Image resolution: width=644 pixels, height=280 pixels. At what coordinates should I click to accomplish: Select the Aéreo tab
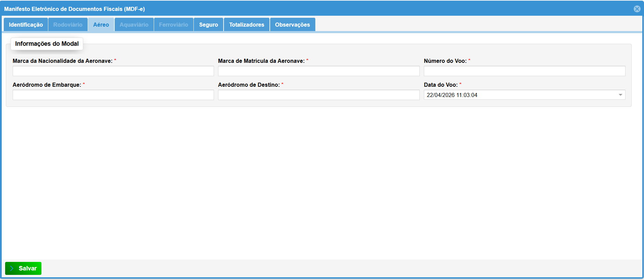101,25
